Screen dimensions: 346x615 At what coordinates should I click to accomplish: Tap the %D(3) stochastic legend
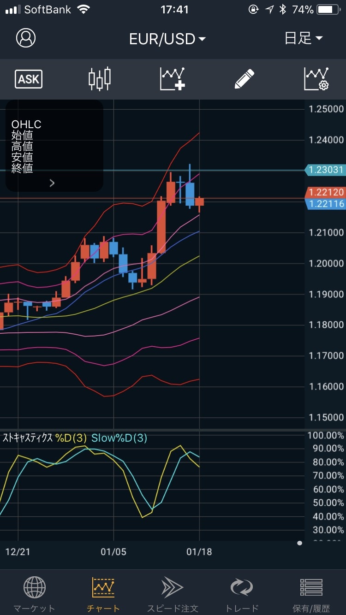tap(71, 438)
